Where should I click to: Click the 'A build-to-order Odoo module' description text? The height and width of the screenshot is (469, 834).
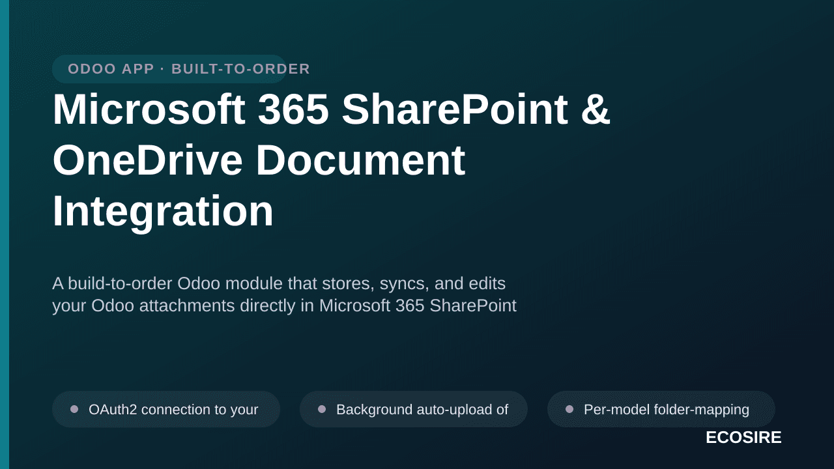tap(284, 294)
